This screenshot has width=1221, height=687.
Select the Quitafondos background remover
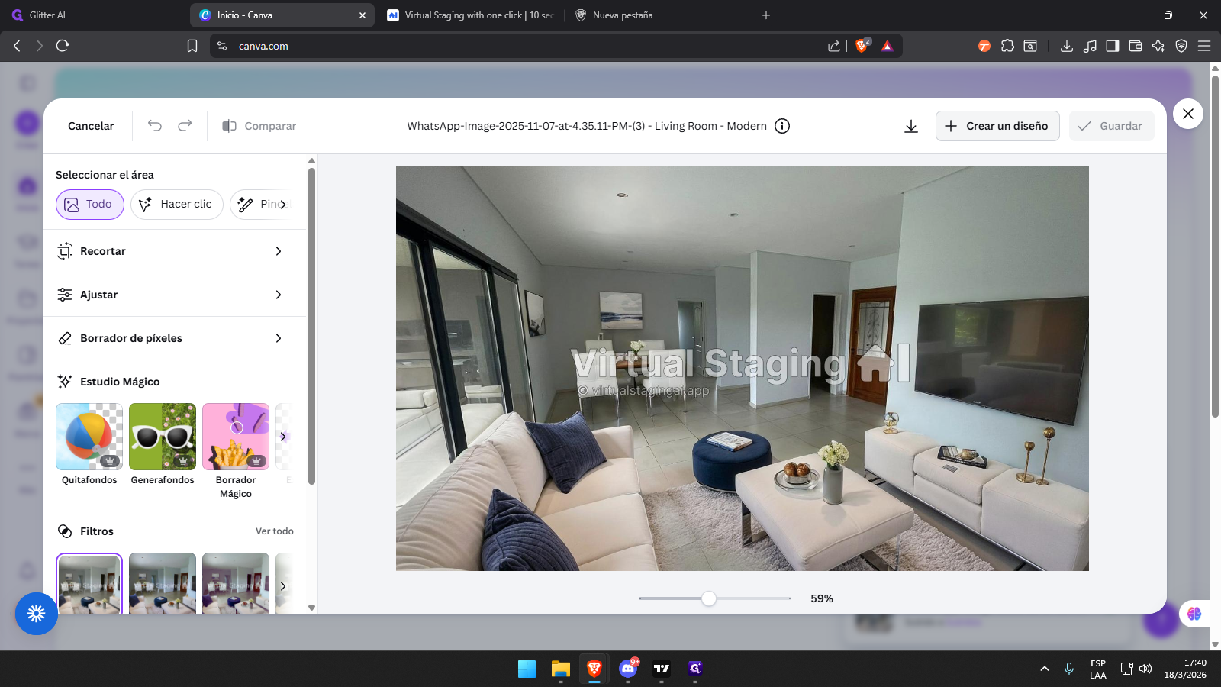tap(89, 437)
